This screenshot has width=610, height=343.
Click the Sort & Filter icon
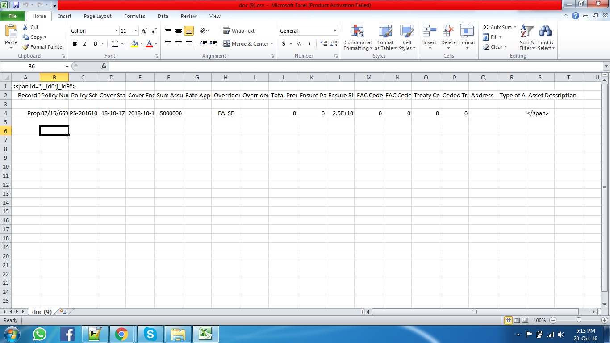tap(527, 38)
